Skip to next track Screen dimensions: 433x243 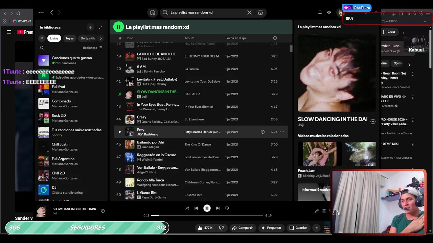[x=218, y=208]
